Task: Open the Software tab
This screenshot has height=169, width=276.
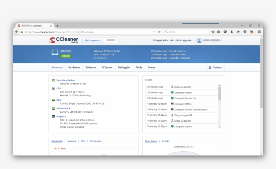Action: (x=91, y=67)
